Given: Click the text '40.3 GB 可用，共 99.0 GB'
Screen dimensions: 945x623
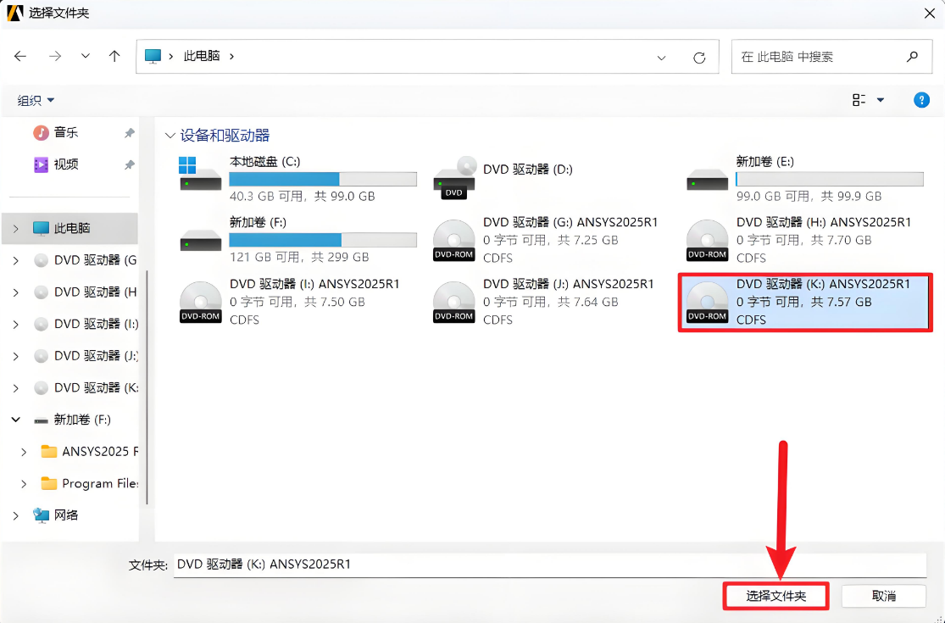Looking at the screenshot, I should point(303,197).
